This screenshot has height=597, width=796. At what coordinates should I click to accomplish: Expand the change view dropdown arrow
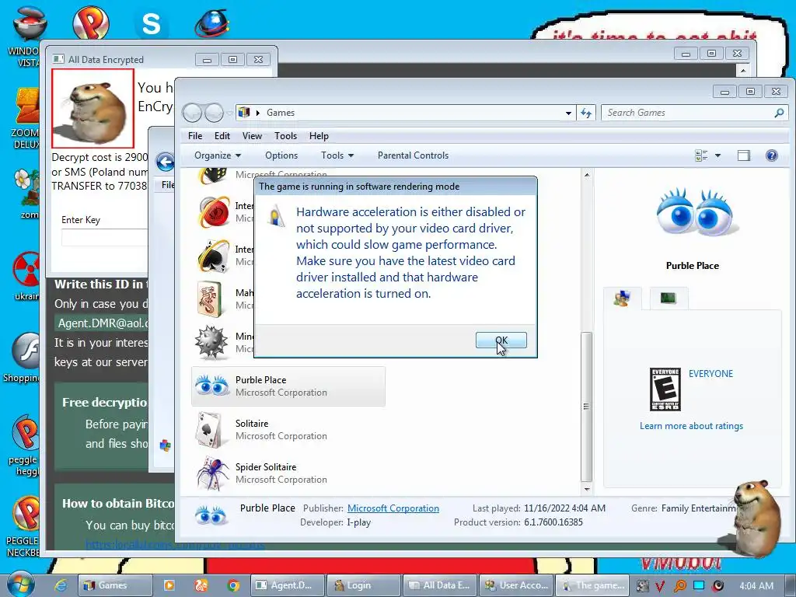717,155
